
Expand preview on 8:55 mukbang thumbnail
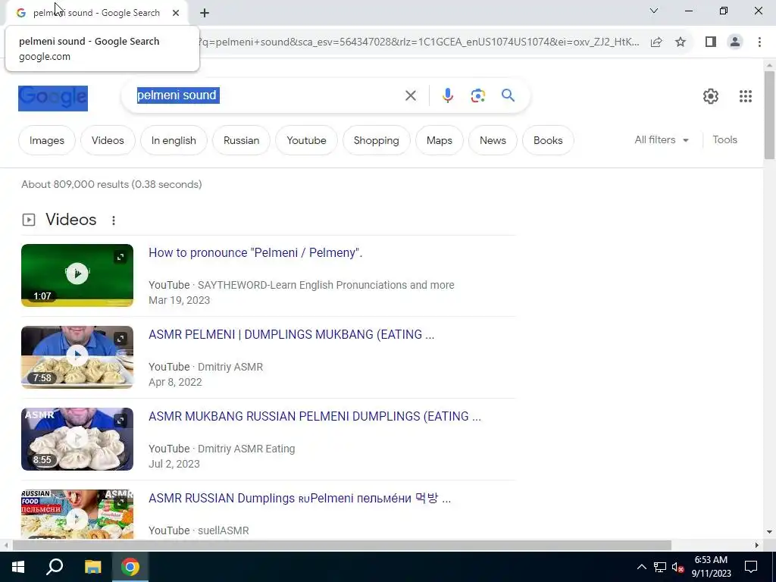(x=120, y=420)
